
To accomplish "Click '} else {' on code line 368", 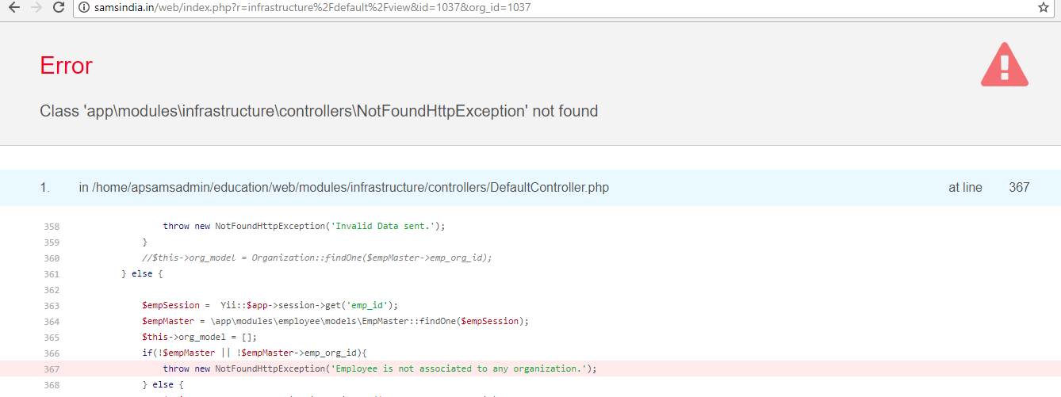I will (163, 384).
